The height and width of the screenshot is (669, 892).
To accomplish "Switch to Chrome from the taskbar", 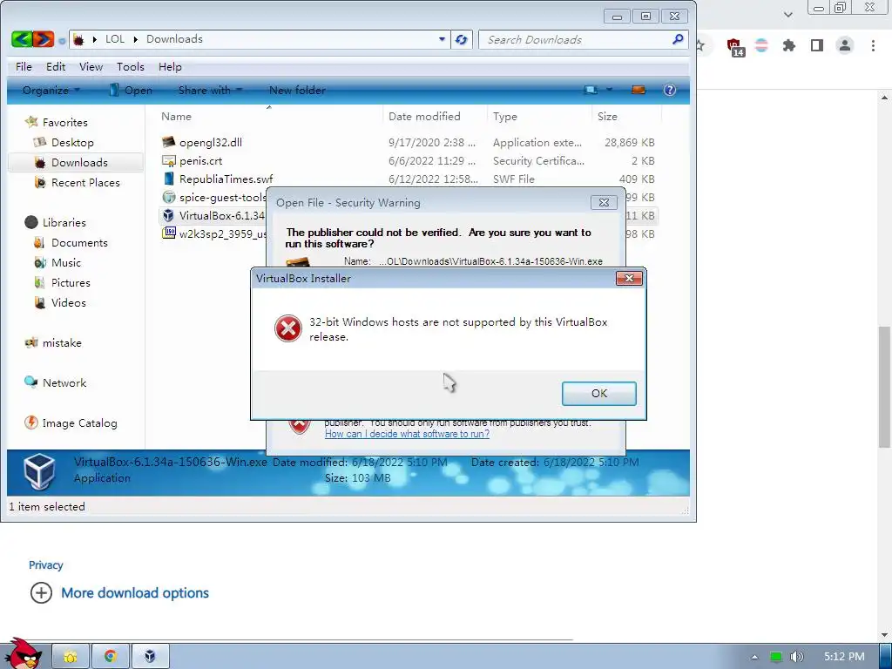I will coord(111,657).
